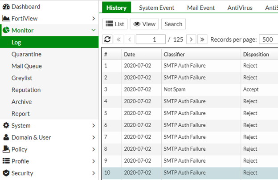Screen dimensions: 278x180
Task: Open the Records per page box
Action: 268,40
